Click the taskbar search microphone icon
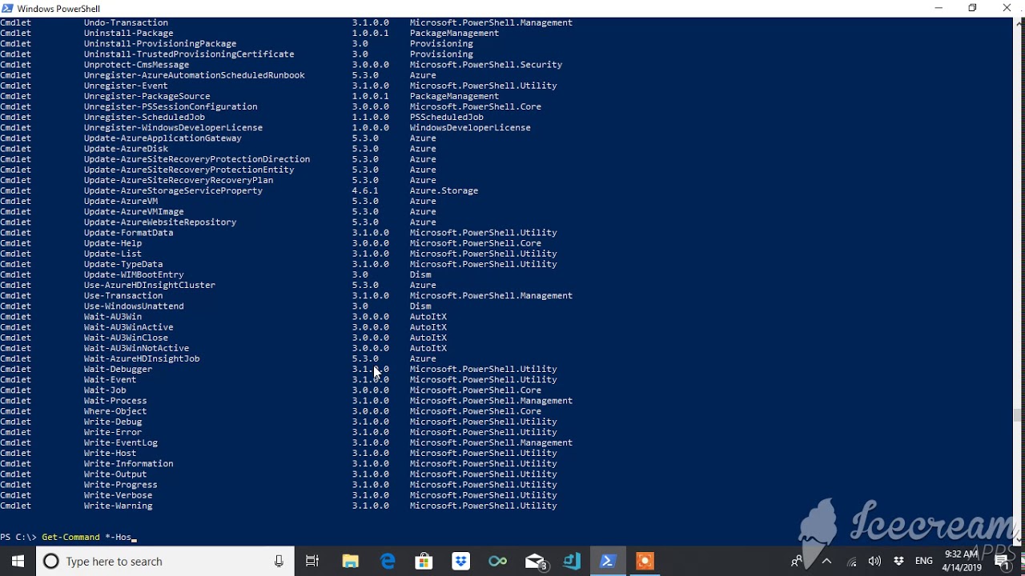 [279, 562]
